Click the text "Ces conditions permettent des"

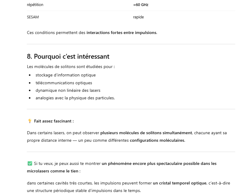[56, 32]
